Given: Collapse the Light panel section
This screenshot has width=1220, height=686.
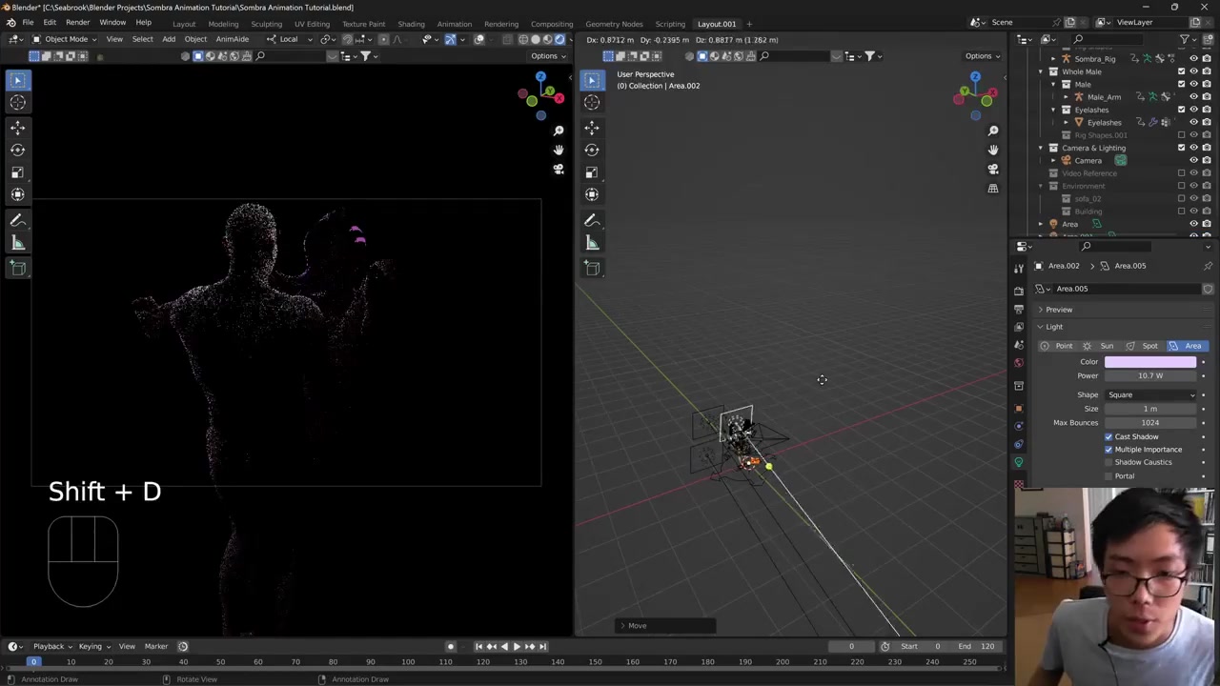Looking at the screenshot, I should [1053, 327].
